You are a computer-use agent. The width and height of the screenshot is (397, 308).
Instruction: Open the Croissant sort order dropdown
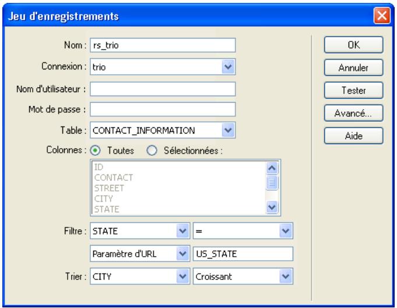[x=243, y=276]
